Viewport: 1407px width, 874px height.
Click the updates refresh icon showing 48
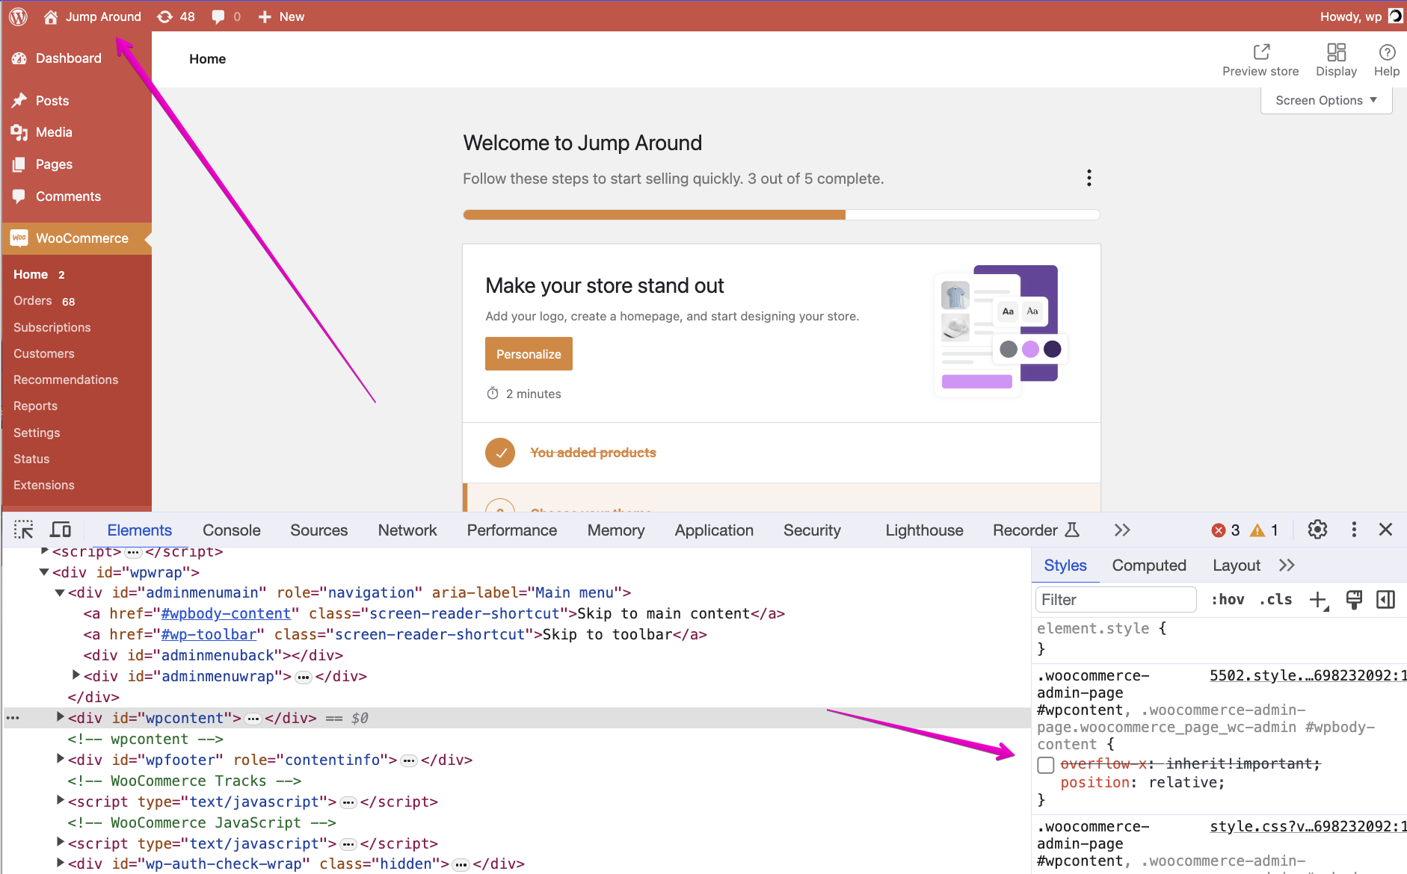[x=164, y=16]
